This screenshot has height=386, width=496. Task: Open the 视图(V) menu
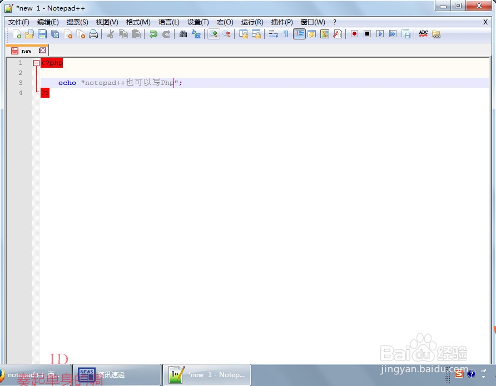[107, 22]
